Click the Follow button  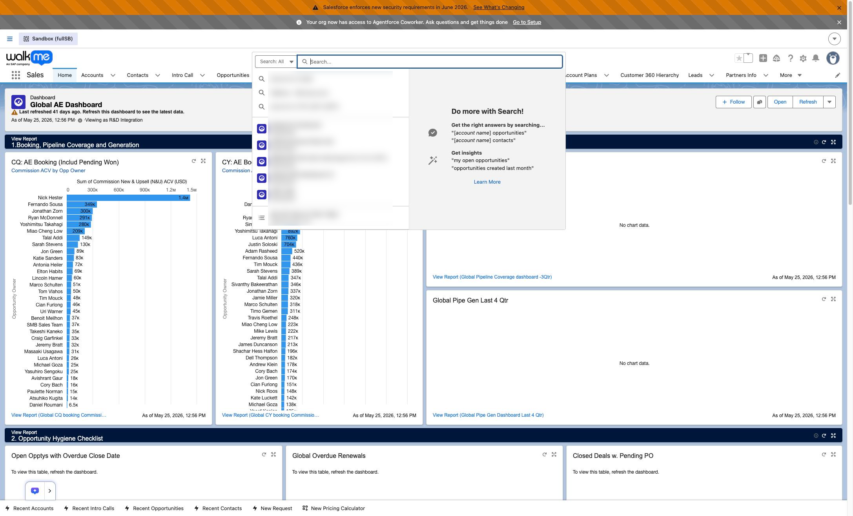733,102
